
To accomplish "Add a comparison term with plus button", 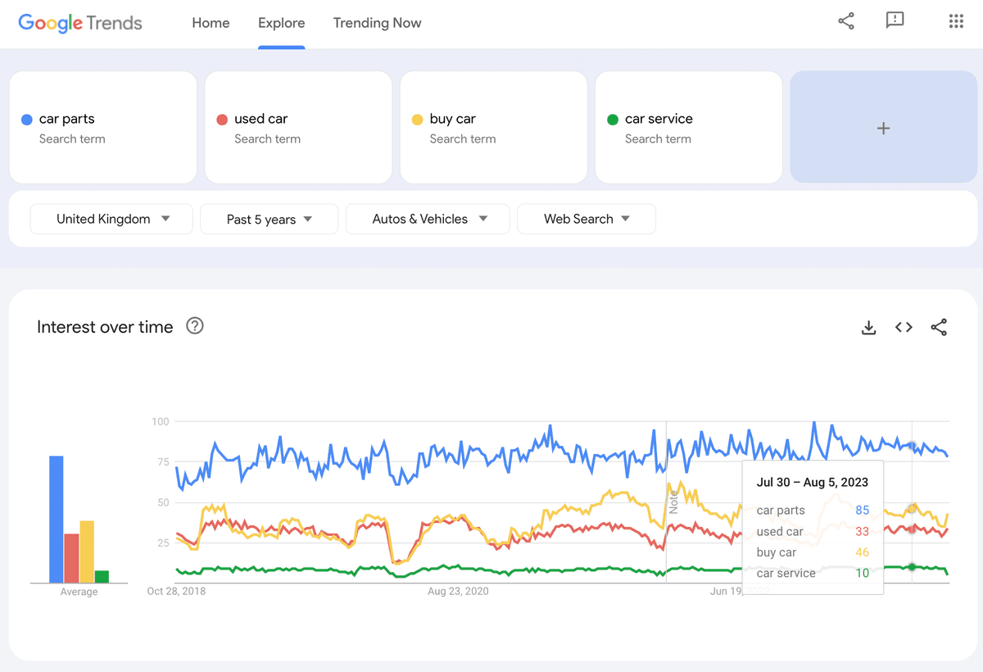I will [884, 127].
